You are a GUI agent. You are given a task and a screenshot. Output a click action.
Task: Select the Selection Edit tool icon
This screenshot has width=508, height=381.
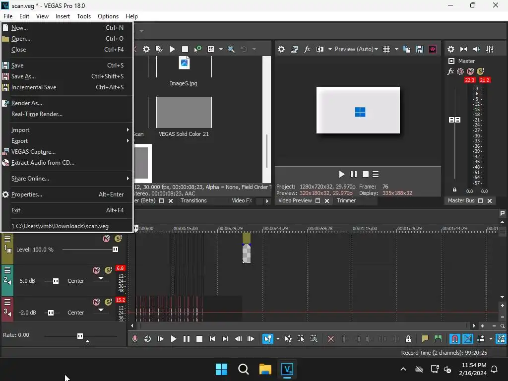301,339
